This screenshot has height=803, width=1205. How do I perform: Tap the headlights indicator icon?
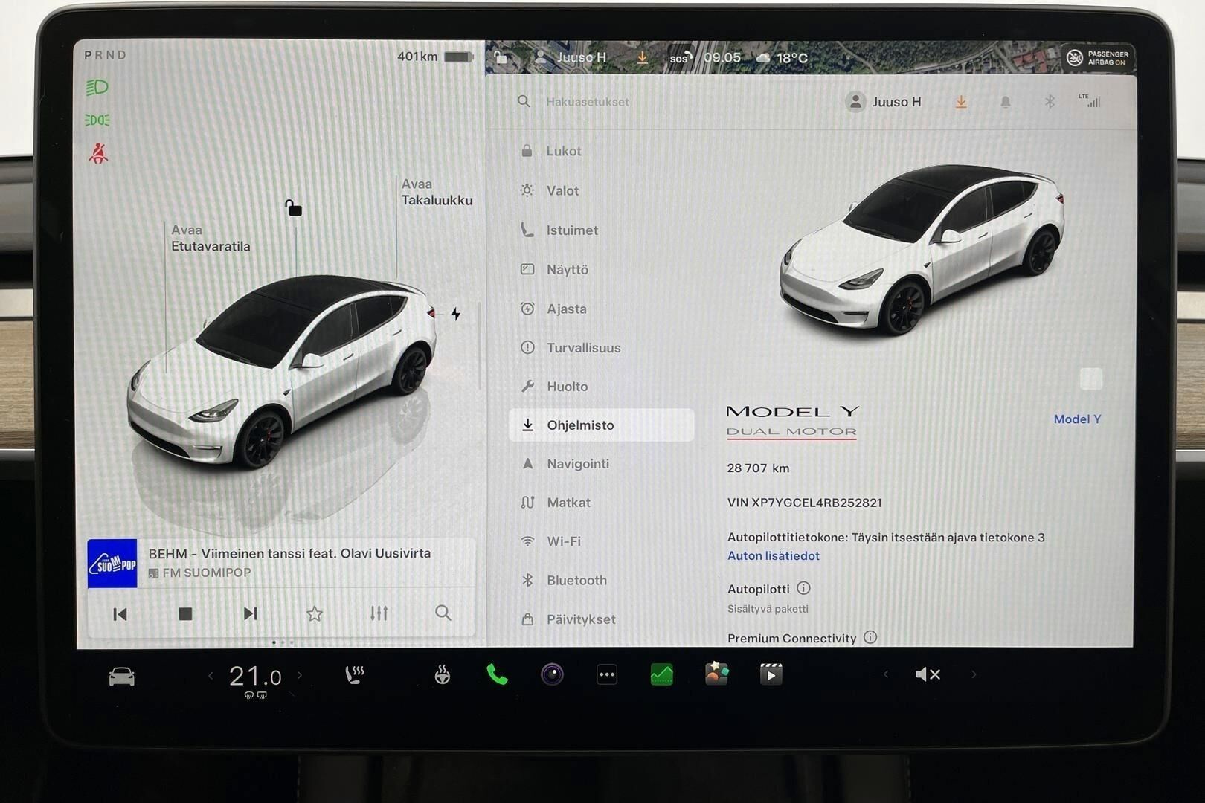click(x=97, y=88)
